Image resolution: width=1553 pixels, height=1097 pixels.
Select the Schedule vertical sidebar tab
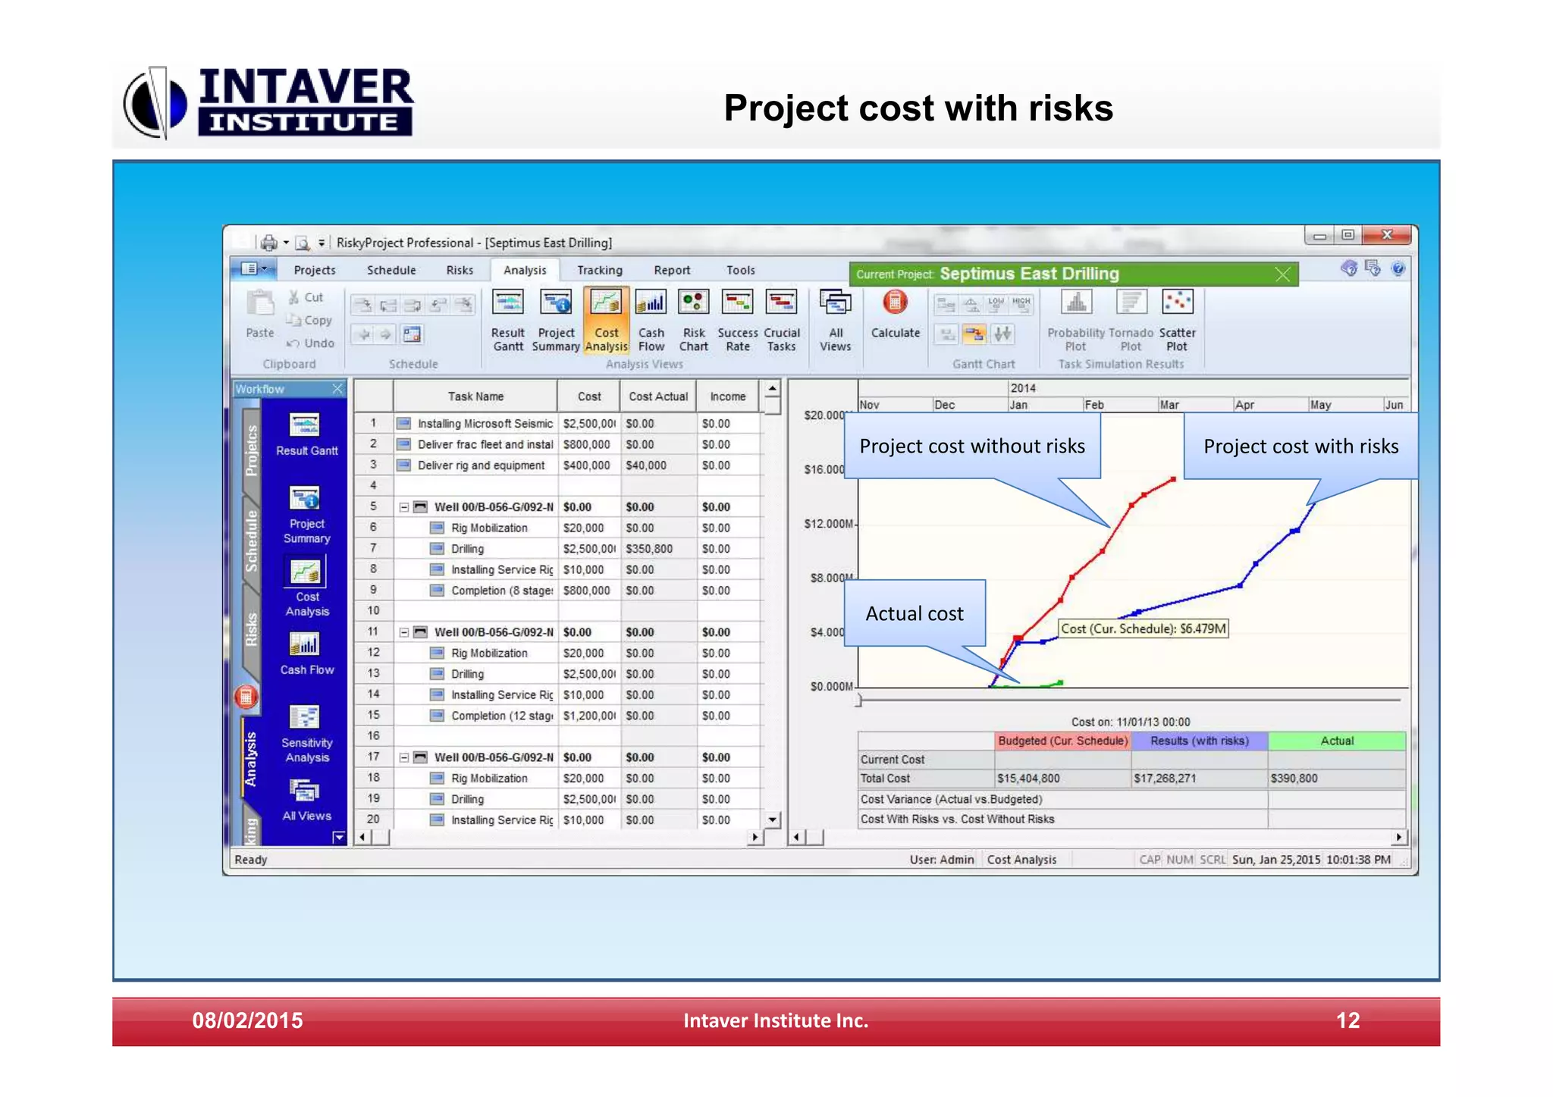(251, 541)
